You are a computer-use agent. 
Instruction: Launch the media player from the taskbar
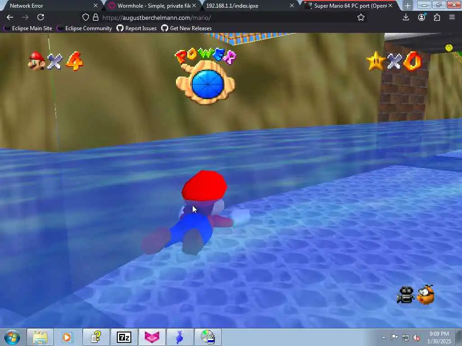(x=67, y=337)
